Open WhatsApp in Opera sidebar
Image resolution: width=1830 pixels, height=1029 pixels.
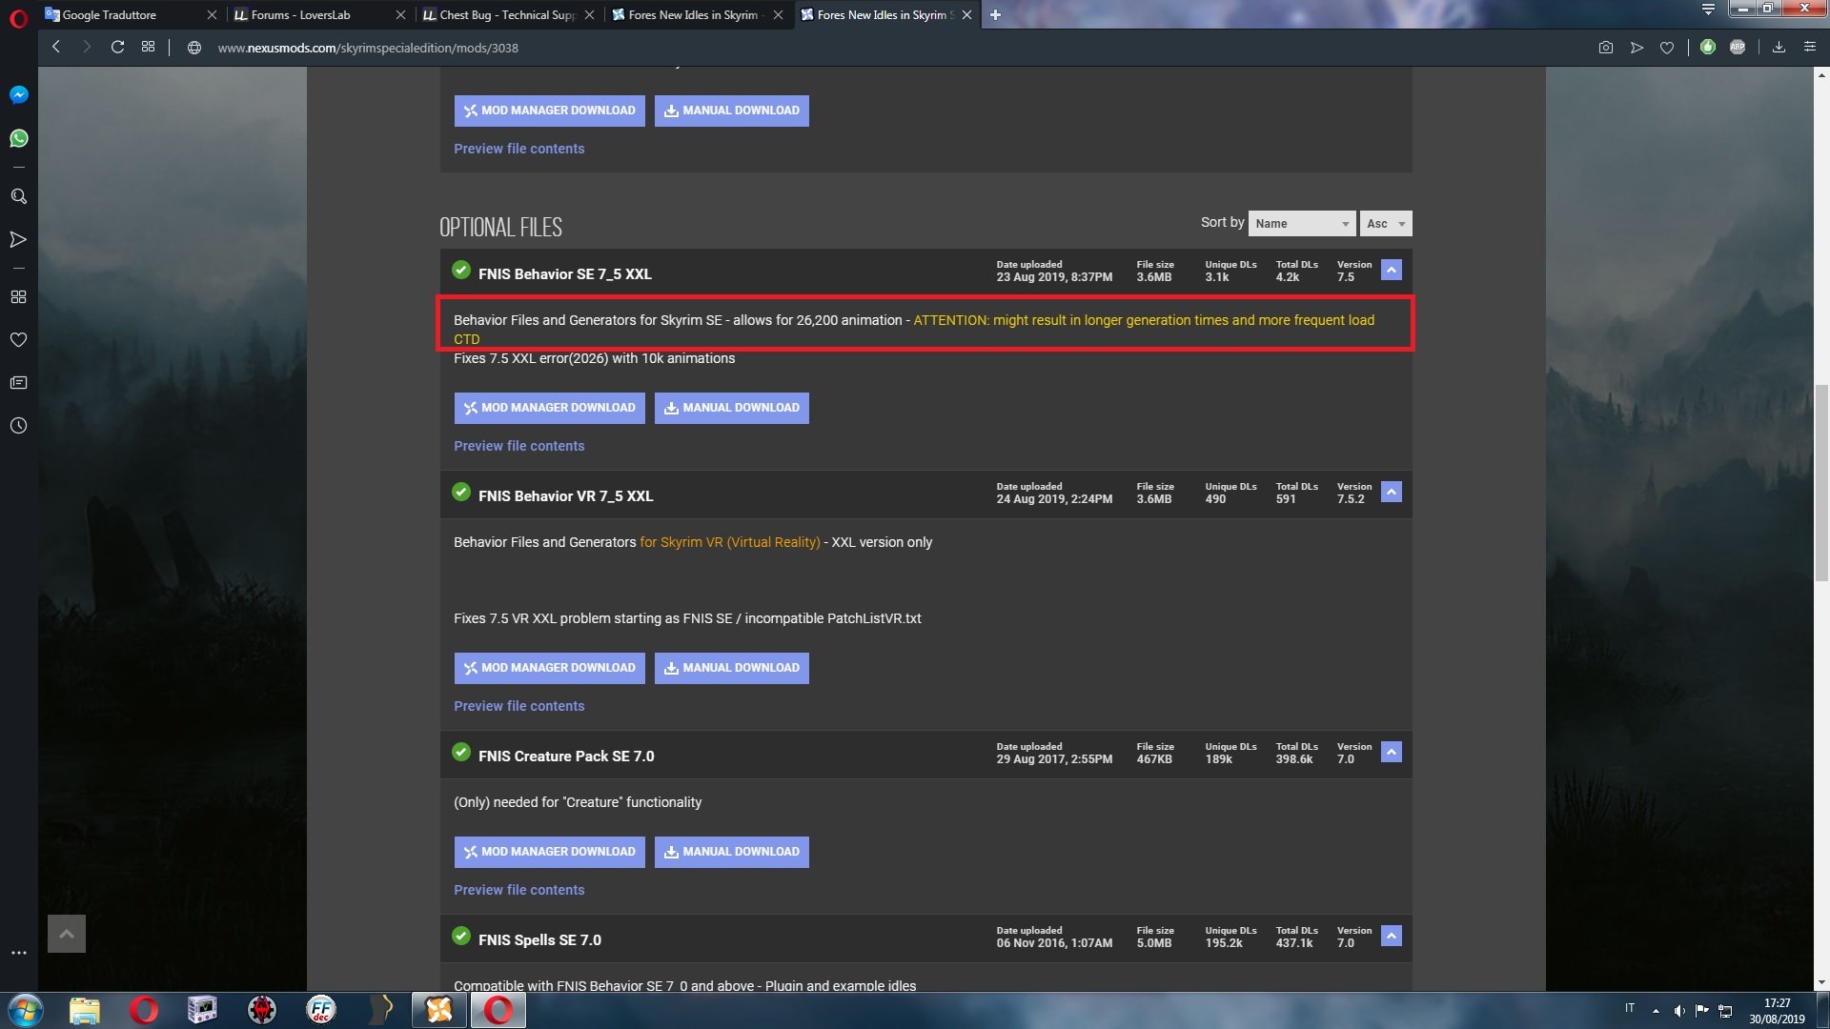click(x=18, y=139)
